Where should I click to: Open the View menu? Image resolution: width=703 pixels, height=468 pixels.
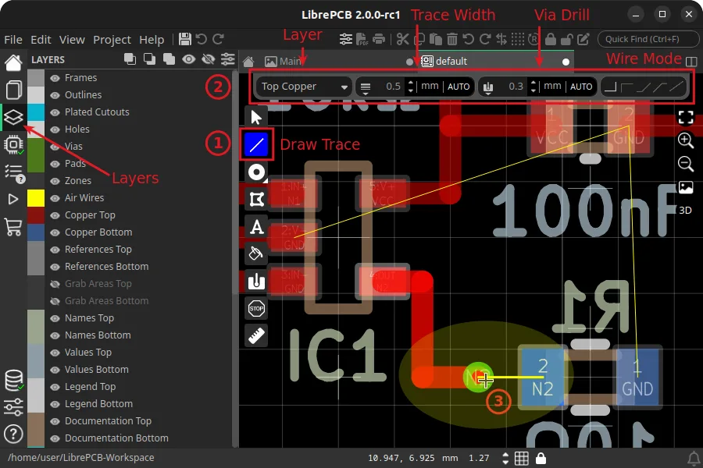tap(72, 40)
